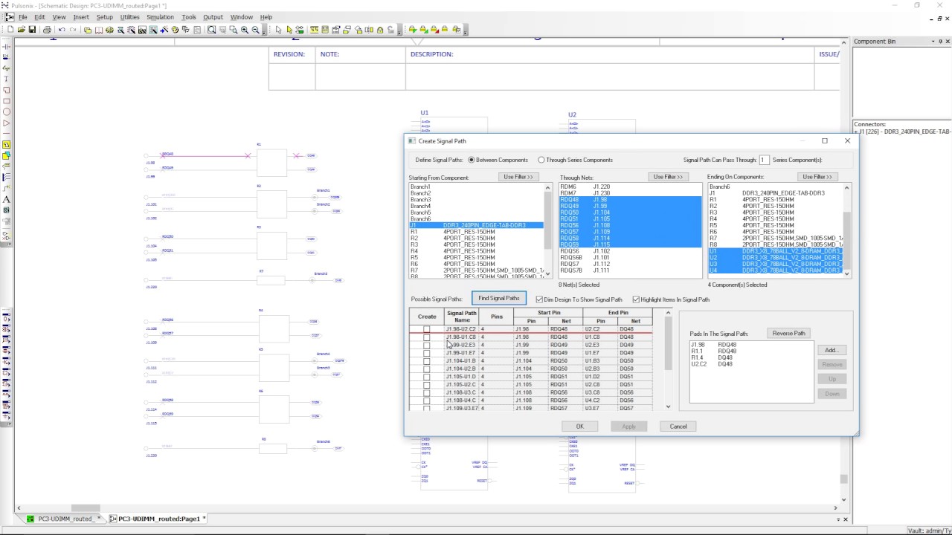Switch to the PC3-UDIMM_routed:Page1 tab
The image size is (952, 535).
160,519
